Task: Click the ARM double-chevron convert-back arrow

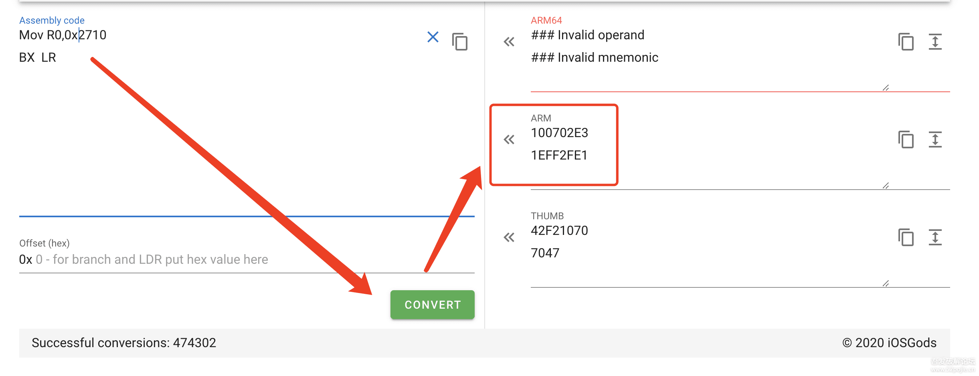Action: point(509,139)
